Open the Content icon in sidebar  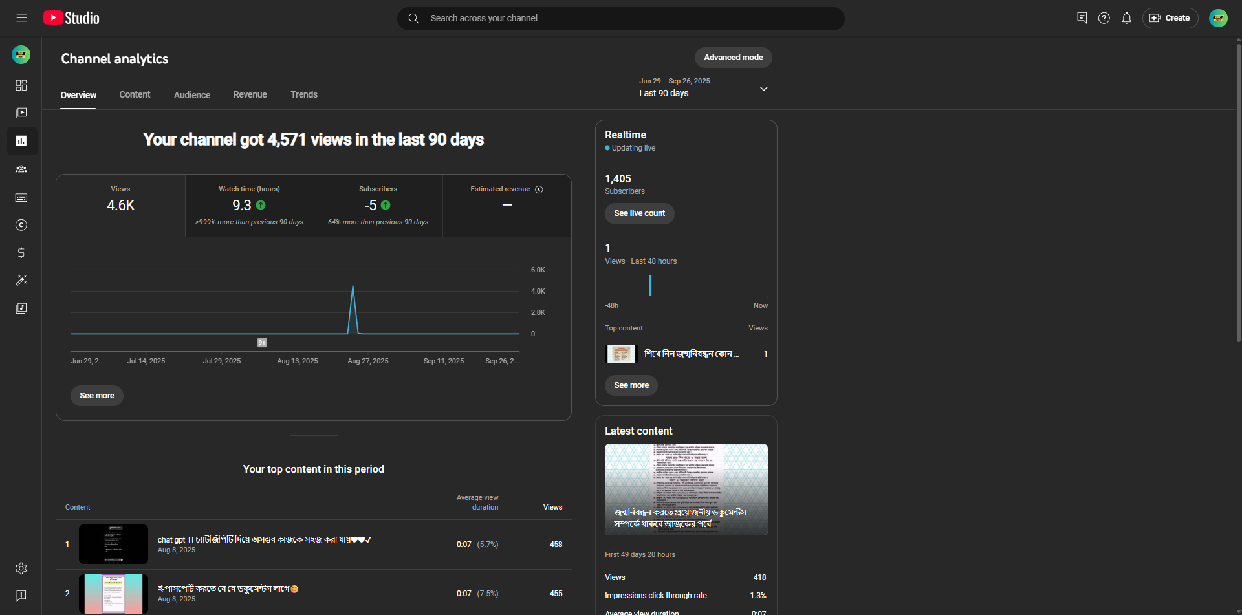pyautogui.click(x=21, y=113)
